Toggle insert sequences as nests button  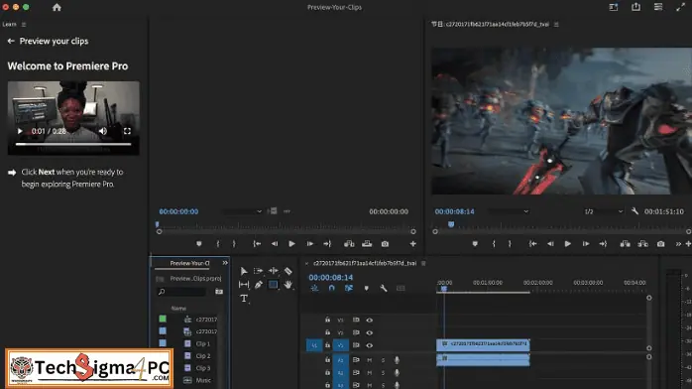[314, 288]
